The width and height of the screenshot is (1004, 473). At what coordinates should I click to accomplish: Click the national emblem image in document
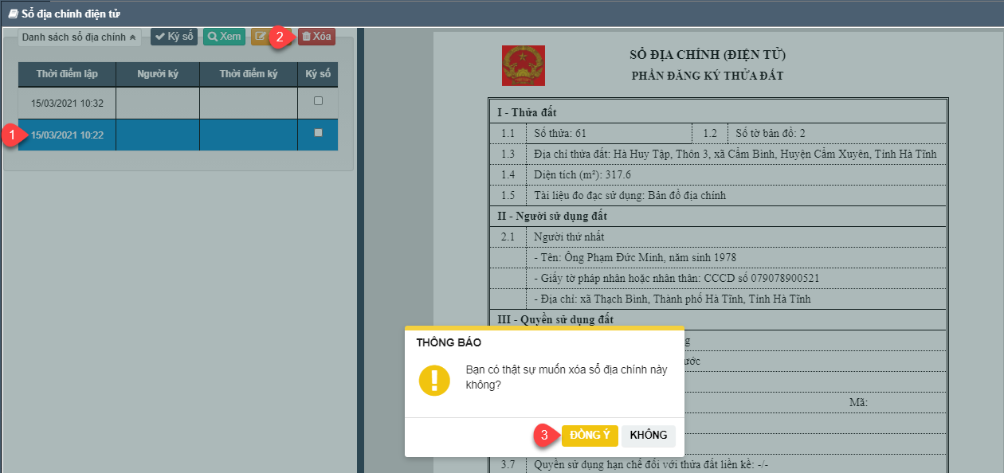524,65
